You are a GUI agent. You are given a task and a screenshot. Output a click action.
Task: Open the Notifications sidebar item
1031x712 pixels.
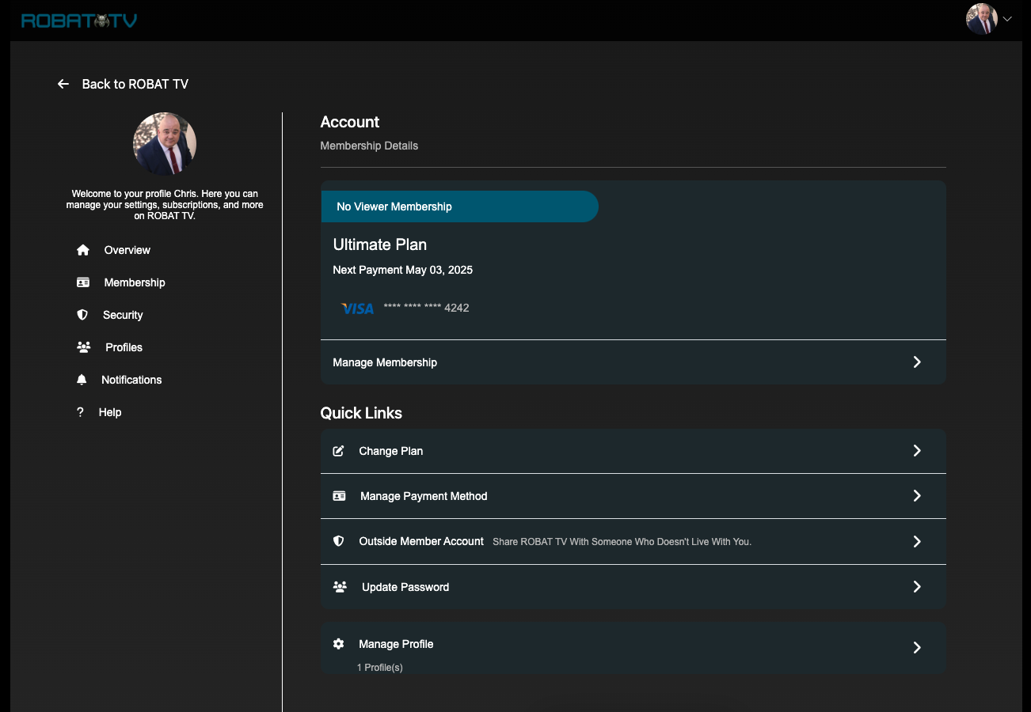[x=131, y=380]
